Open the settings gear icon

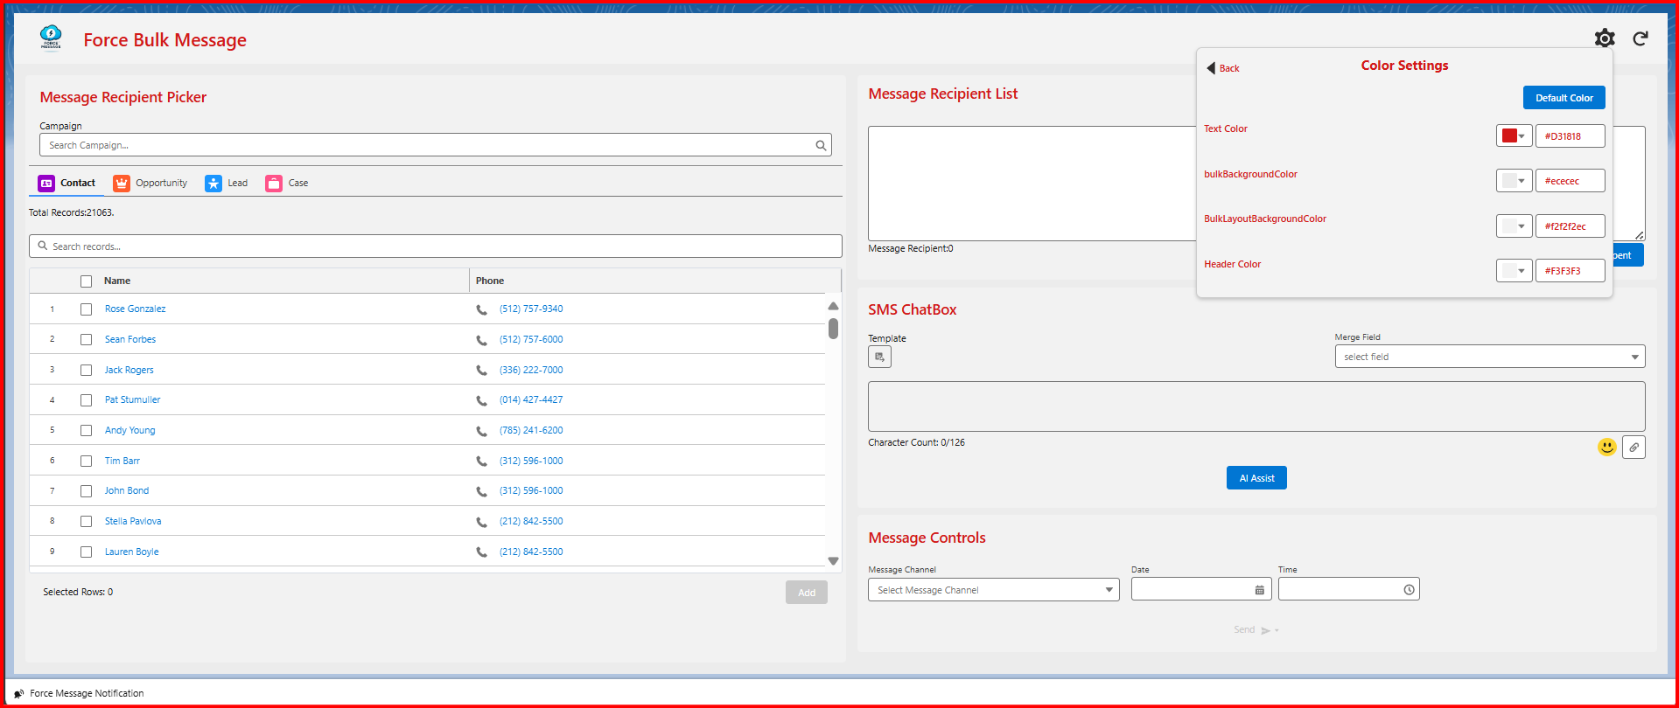click(1604, 38)
